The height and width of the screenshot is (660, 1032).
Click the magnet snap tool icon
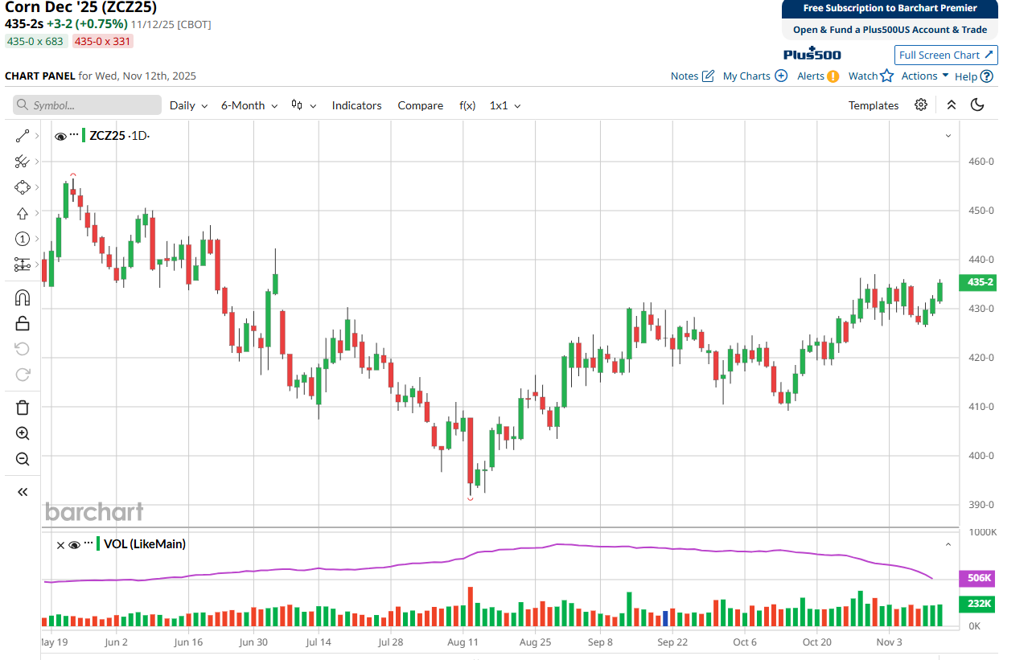[23, 298]
